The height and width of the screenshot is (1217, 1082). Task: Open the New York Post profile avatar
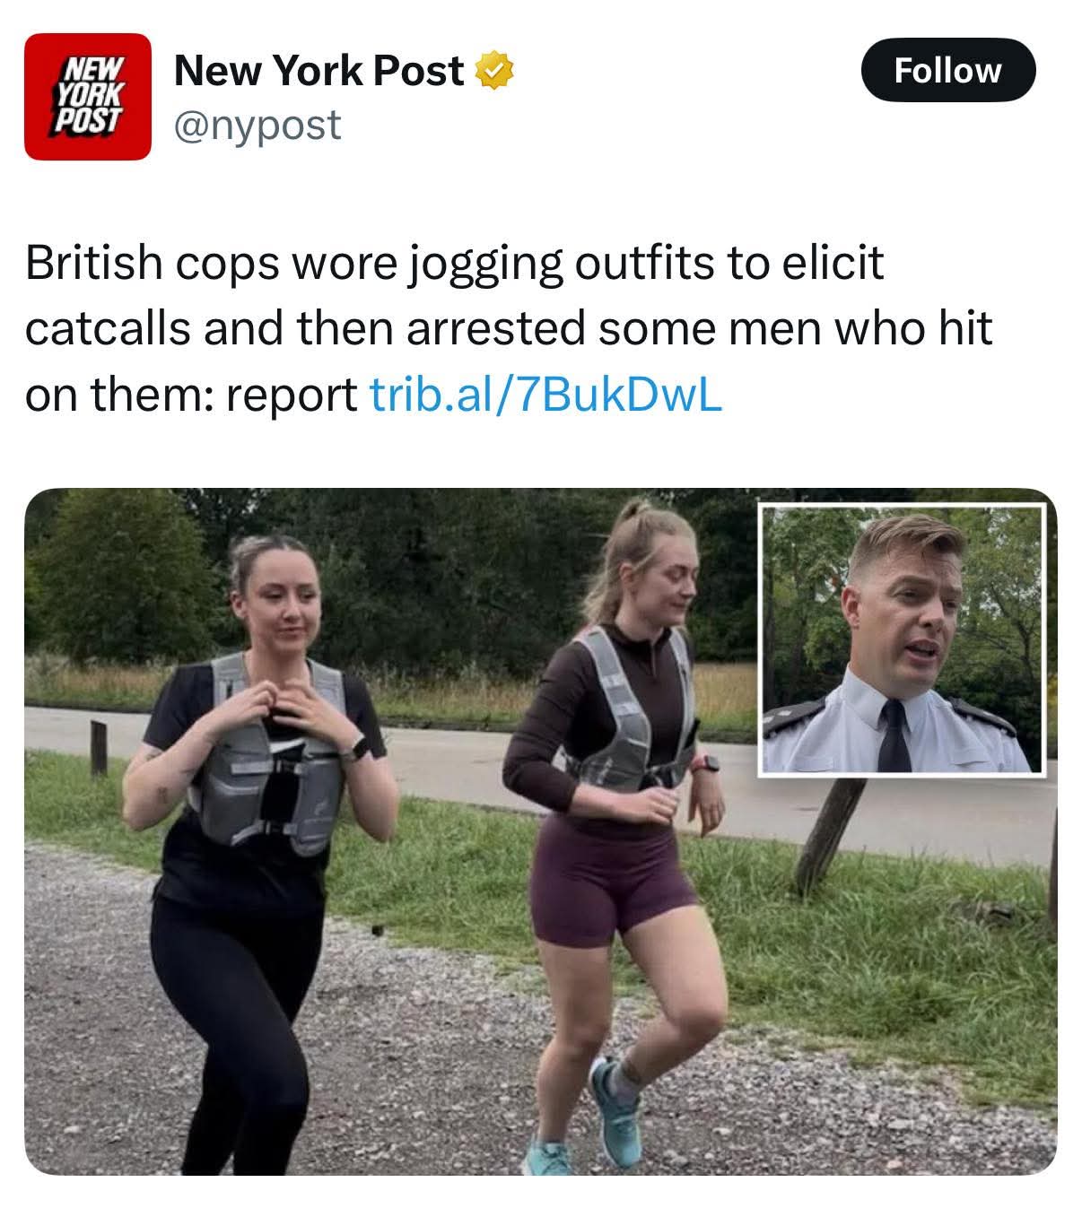[88, 97]
